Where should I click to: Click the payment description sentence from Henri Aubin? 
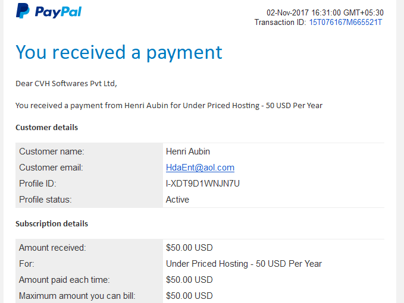pyautogui.click(x=169, y=106)
